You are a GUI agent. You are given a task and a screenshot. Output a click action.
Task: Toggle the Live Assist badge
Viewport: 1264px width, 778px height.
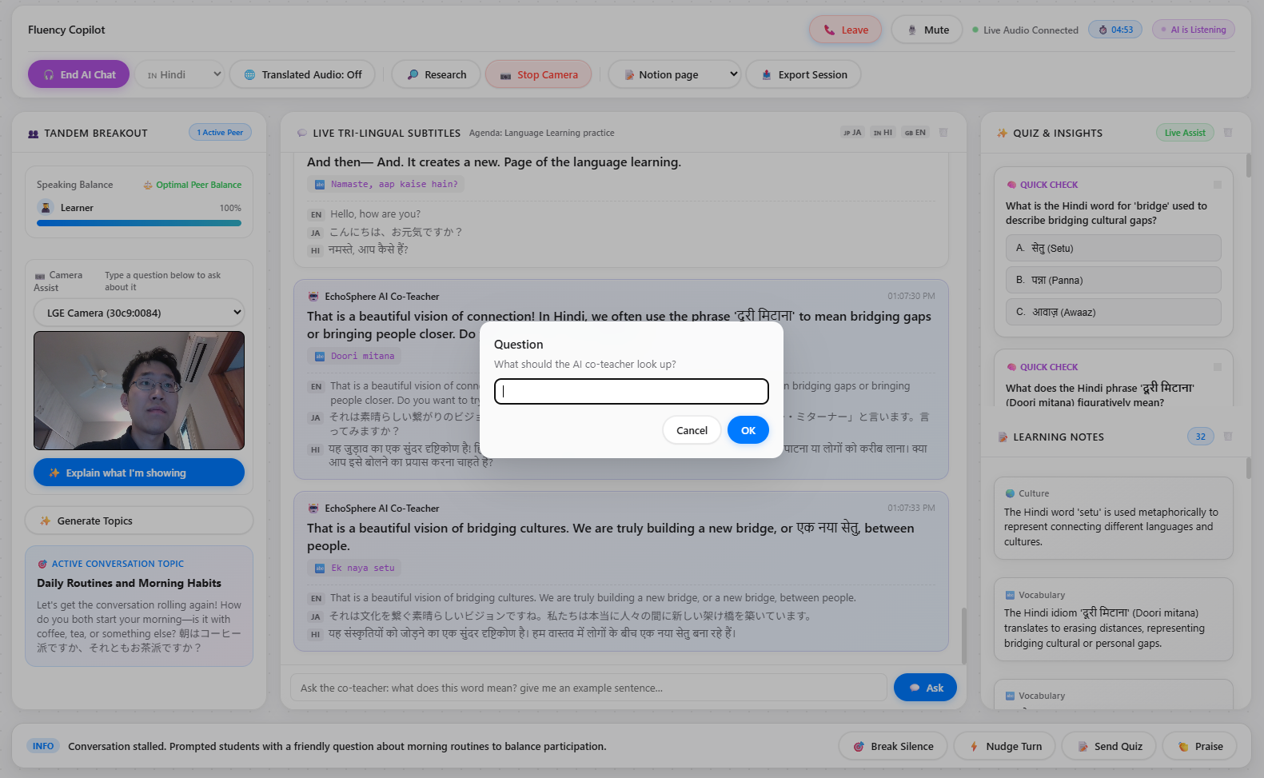tap(1185, 133)
